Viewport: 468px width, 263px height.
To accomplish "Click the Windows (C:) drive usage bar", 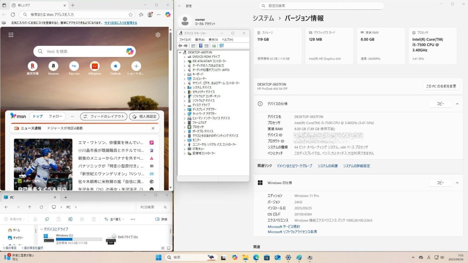I will pos(79,239).
